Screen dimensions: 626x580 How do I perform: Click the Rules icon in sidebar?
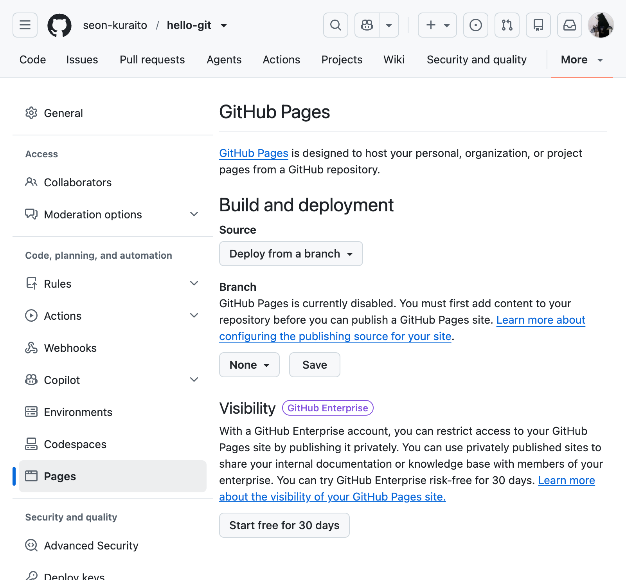click(31, 284)
